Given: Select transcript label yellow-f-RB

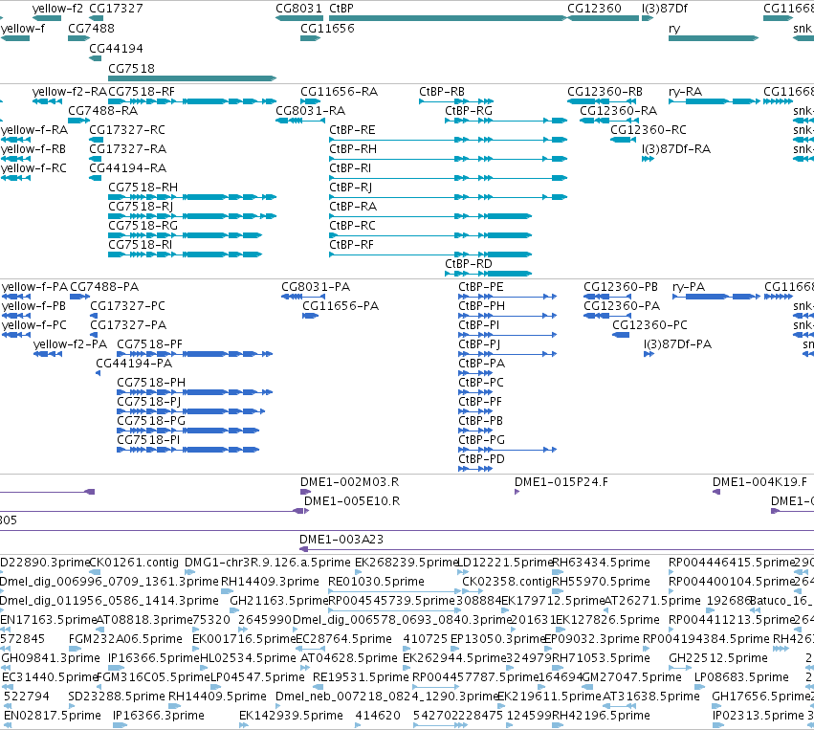Looking at the screenshot, I should pyautogui.click(x=33, y=149).
